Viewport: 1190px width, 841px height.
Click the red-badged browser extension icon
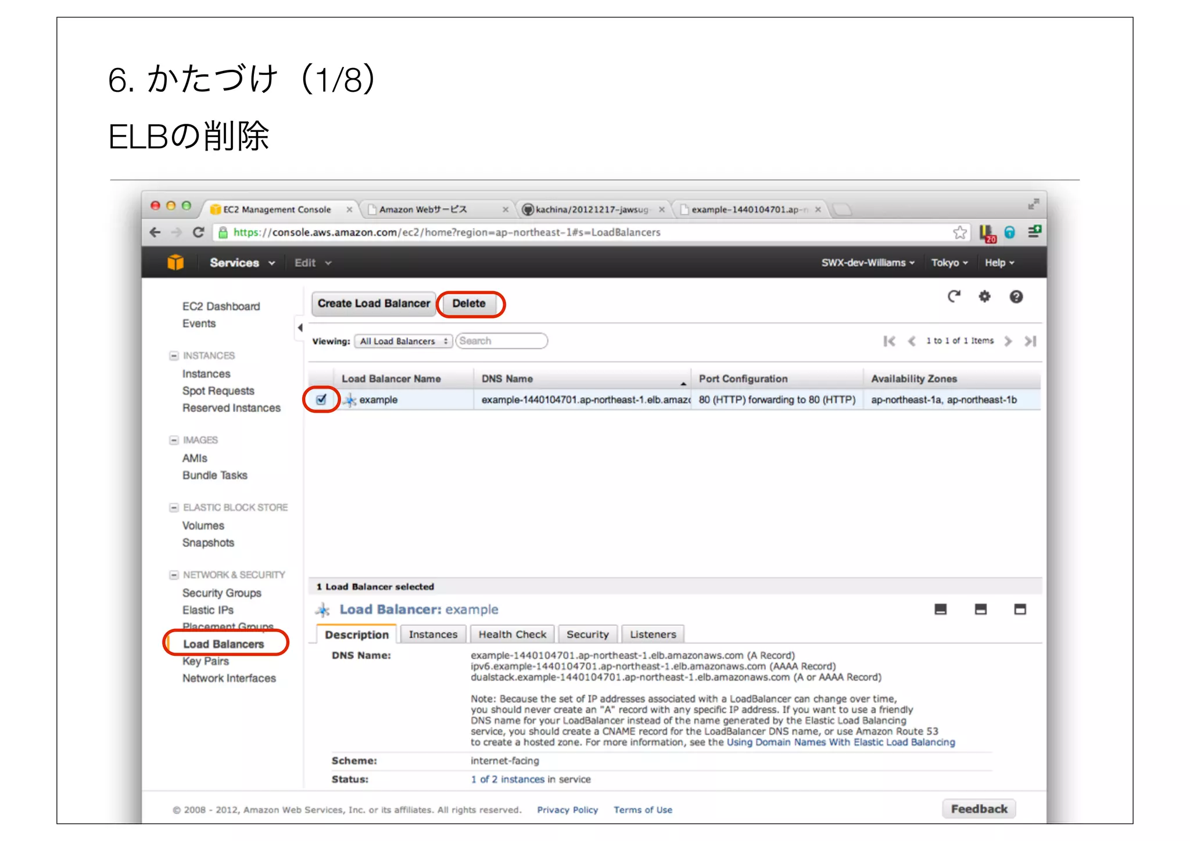coord(987,233)
